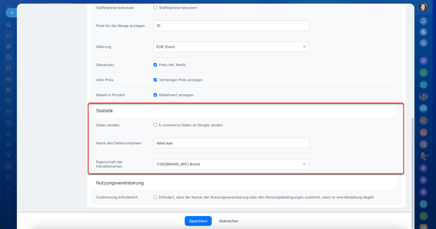Screen dimensions: 436x229
Task: Open the user profile avatar at top right
Action: coord(423,7)
